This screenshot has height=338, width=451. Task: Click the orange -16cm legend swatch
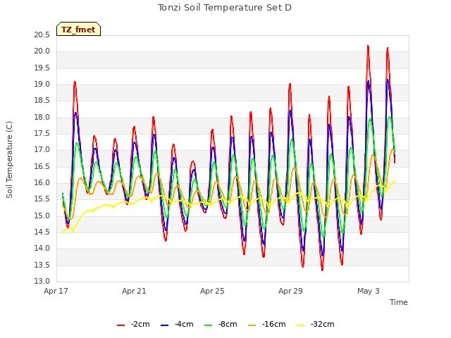pos(252,325)
